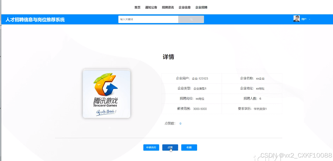The height and width of the screenshot is (161, 333).
Task: Open 企业信息 in the top navigation
Action: point(185,7)
